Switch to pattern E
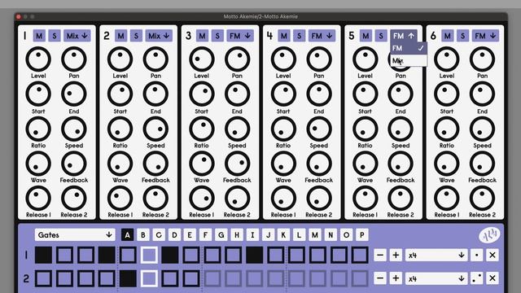Image resolution: width=521 pixels, height=293 pixels. click(190, 235)
